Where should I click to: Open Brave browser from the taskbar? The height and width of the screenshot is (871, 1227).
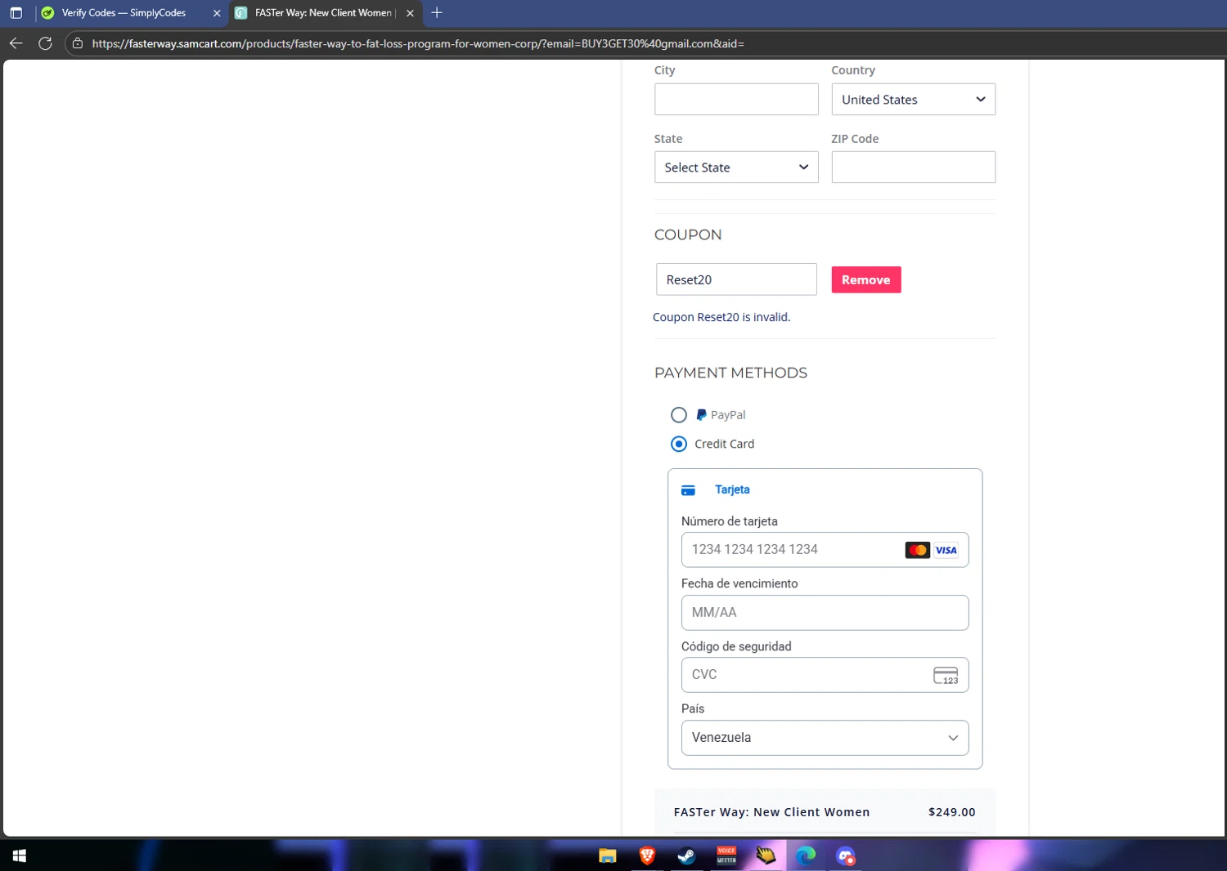point(647,855)
